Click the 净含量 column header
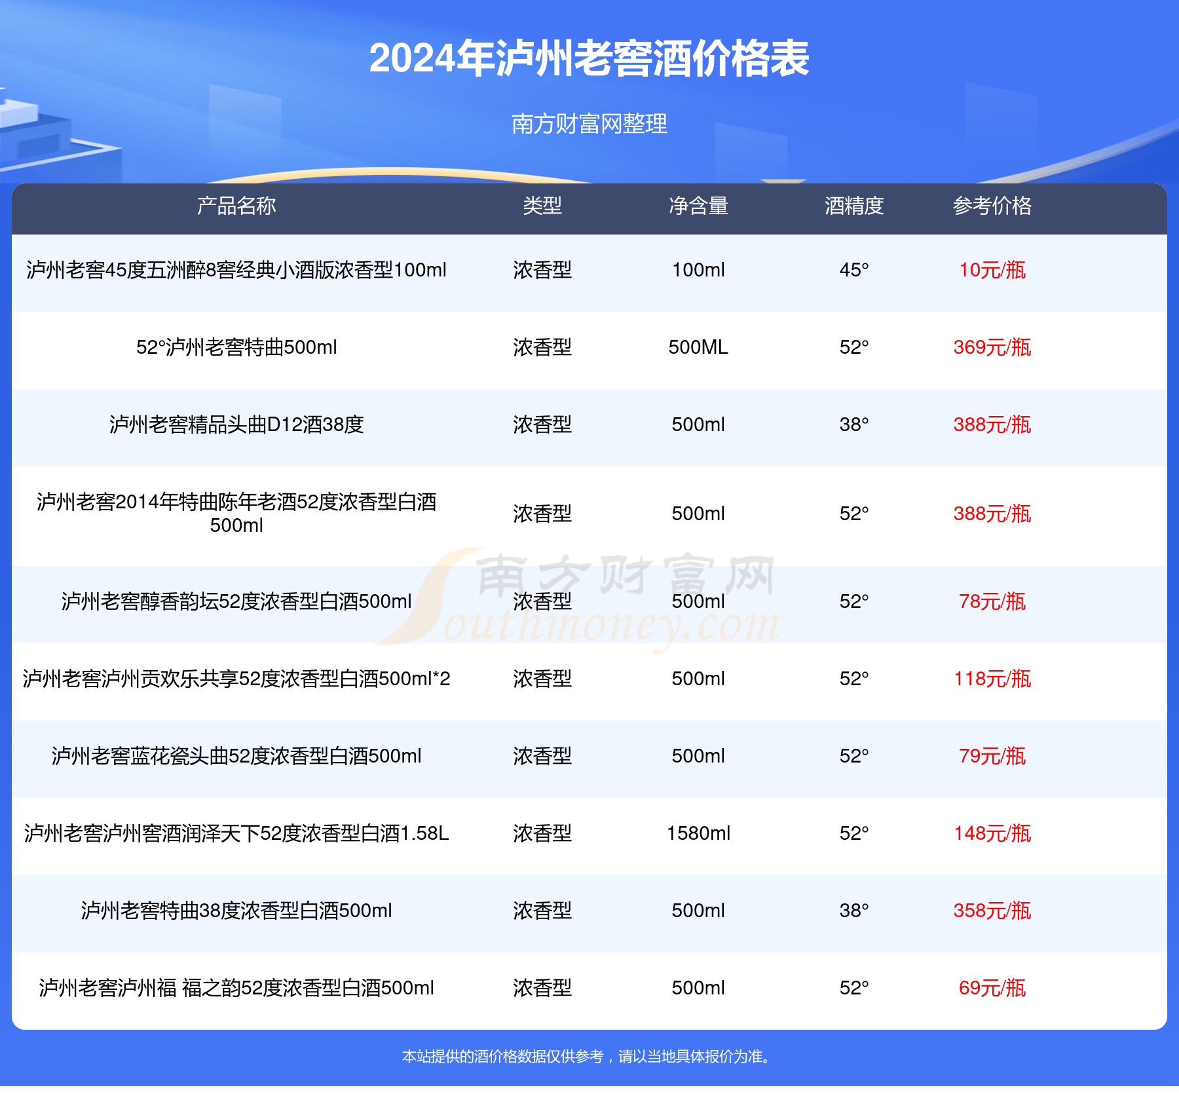 click(x=698, y=206)
